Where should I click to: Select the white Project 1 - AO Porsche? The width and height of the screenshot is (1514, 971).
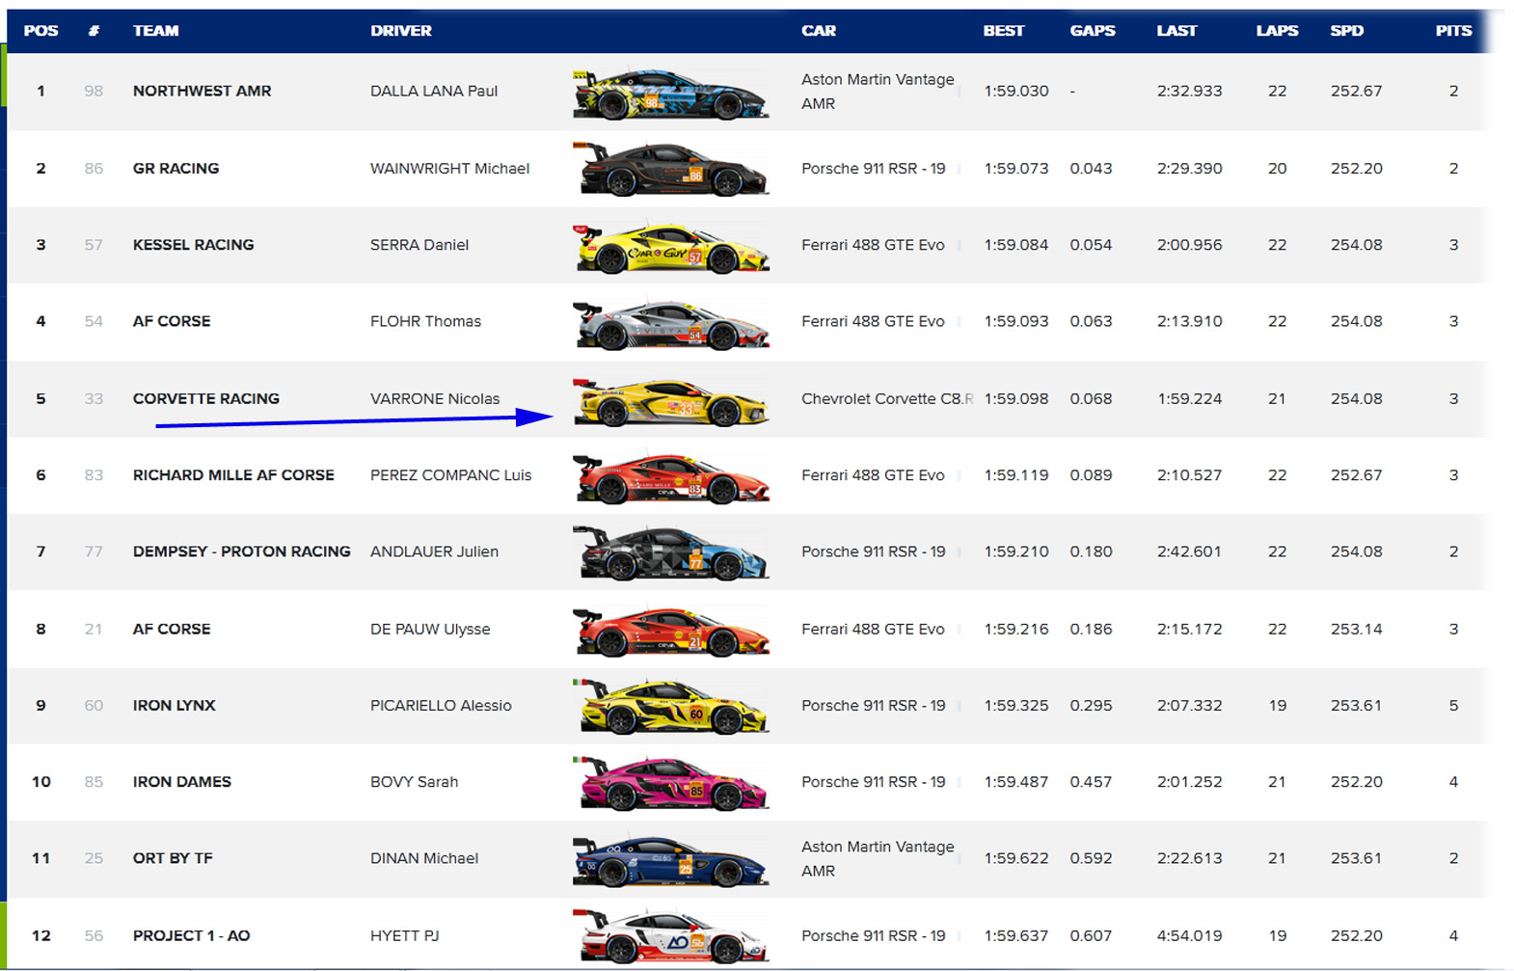pyautogui.click(x=670, y=936)
